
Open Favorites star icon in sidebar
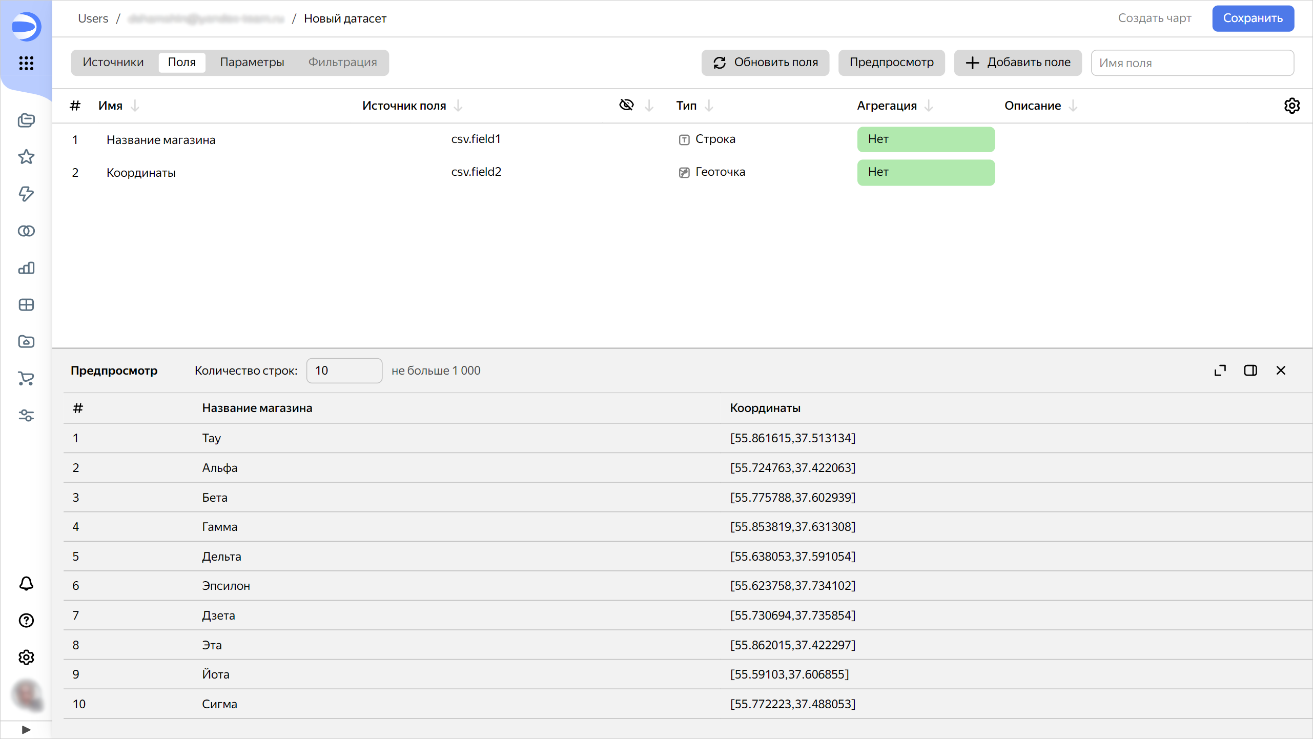(x=26, y=157)
